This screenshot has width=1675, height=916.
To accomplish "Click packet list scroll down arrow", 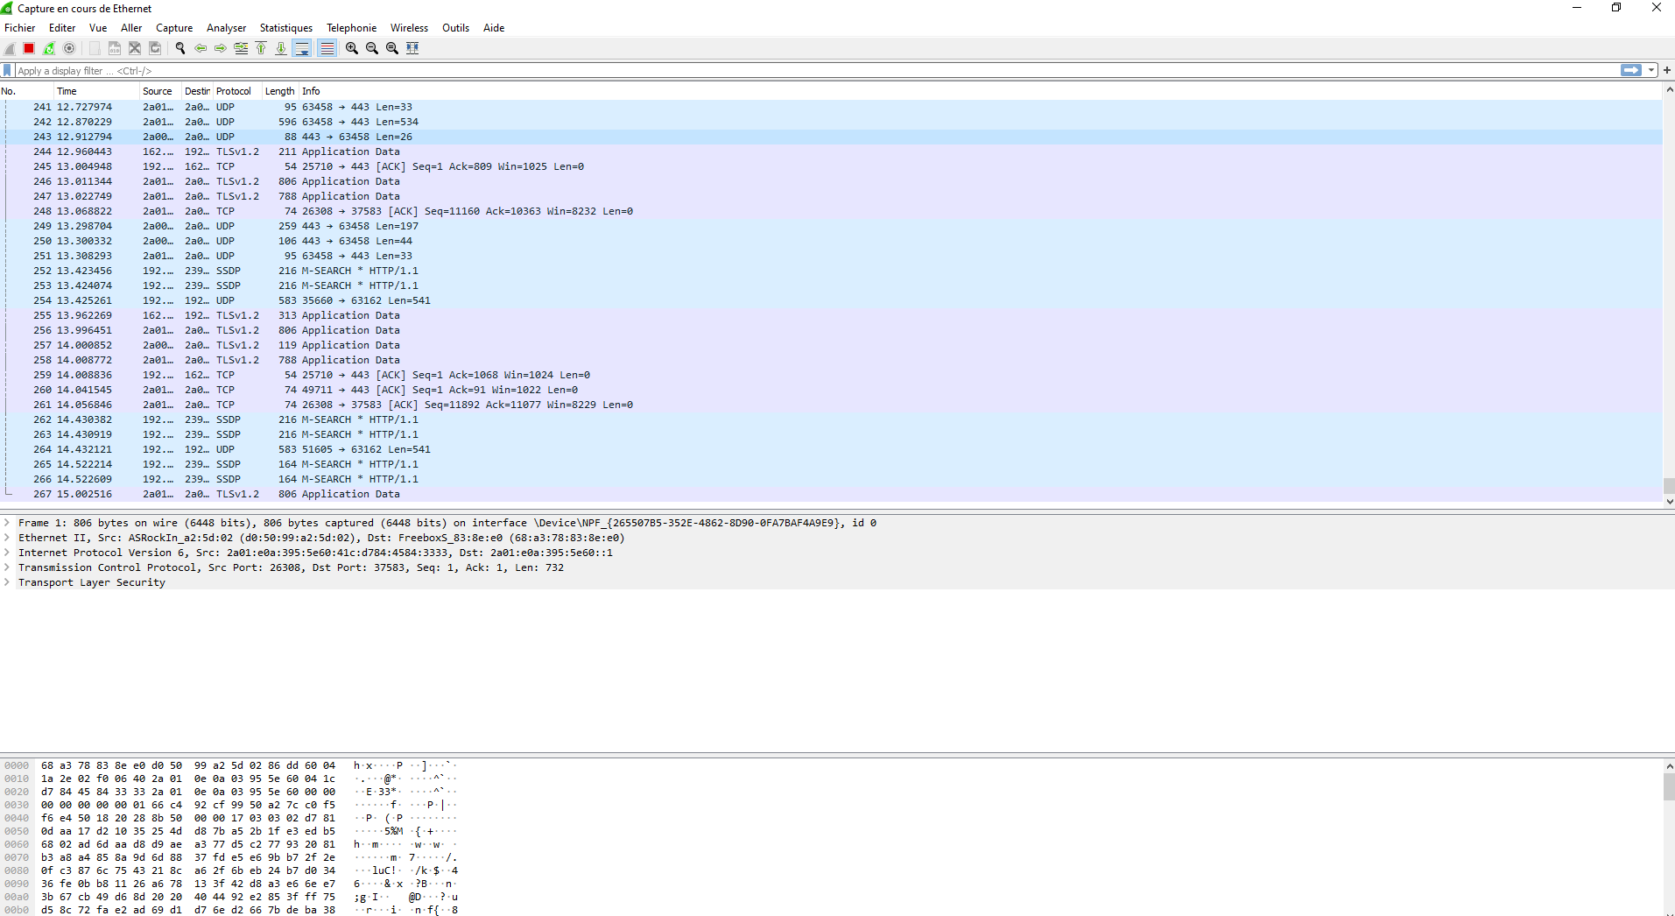I will 1669,502.
